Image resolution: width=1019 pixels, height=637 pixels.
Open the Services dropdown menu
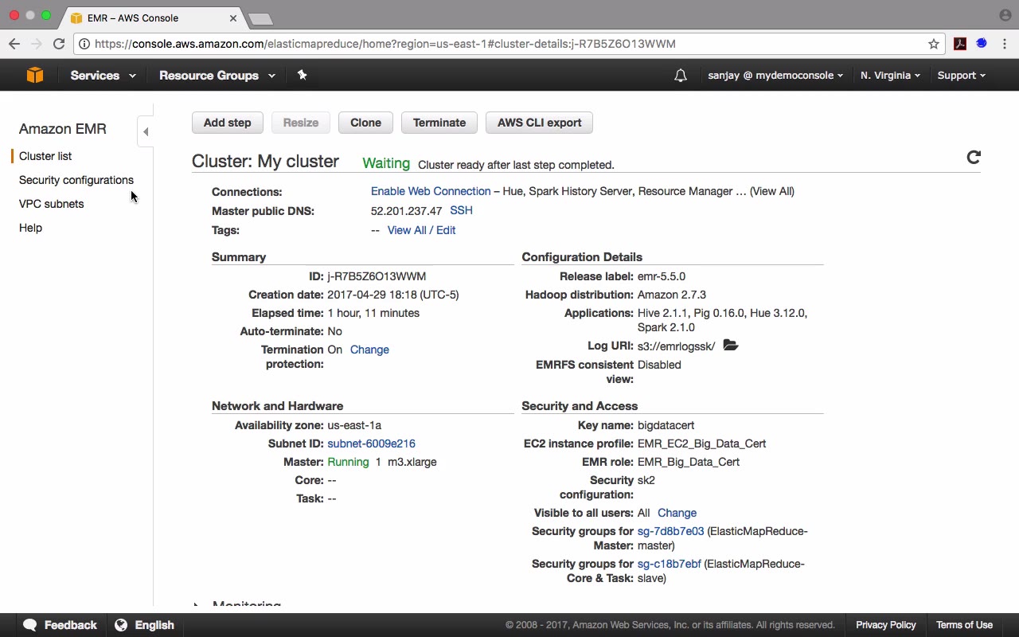click(103, 76)
